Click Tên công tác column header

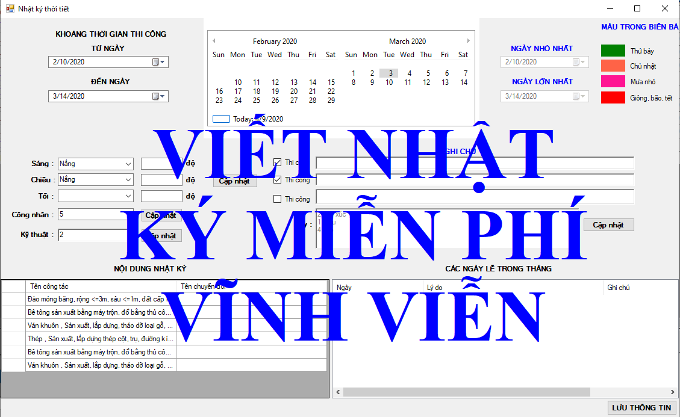tap(101, 286)
